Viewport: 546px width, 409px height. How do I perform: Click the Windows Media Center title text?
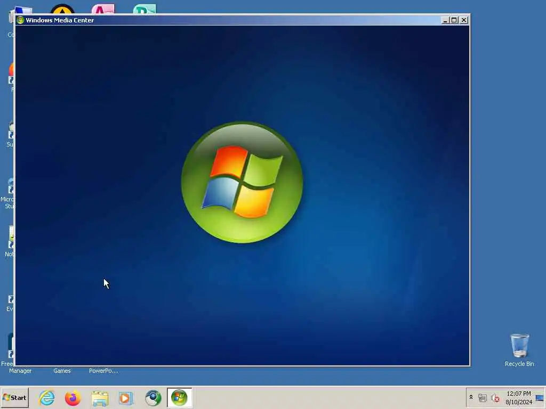click(60, 20)
